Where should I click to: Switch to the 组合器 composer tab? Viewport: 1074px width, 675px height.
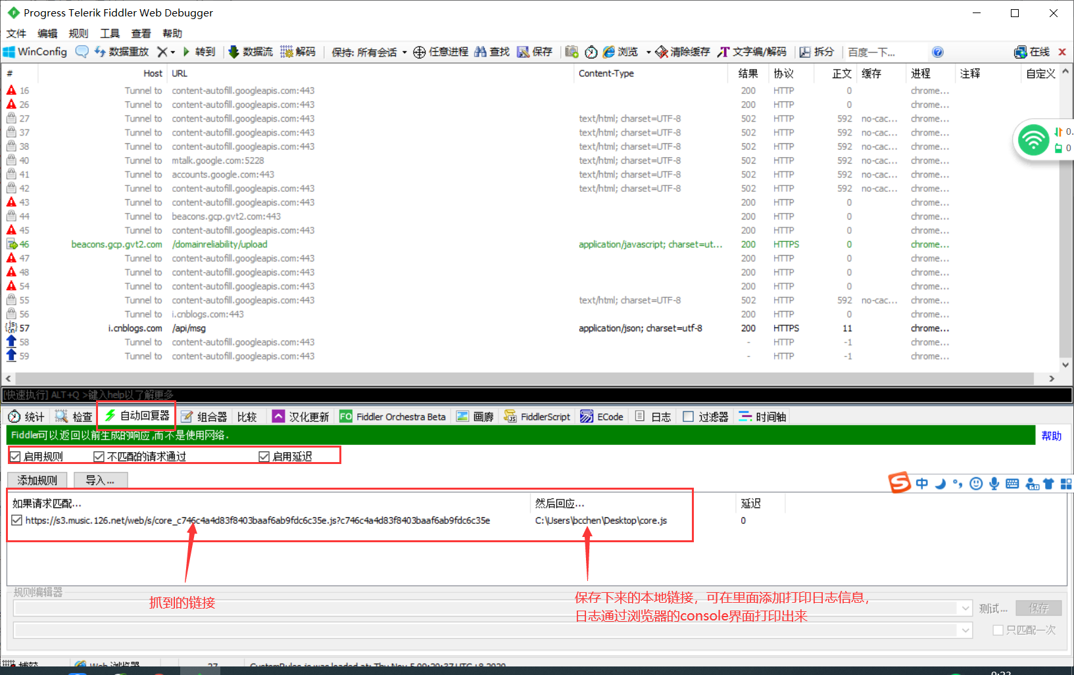(204, 417)
